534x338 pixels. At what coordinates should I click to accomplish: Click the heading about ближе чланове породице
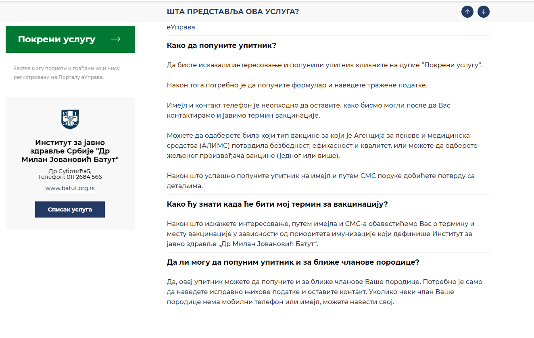(293, 262)
